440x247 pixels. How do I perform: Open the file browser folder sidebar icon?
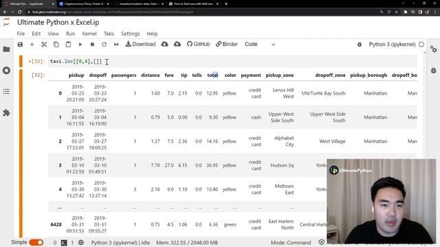[x=6, y=49]
